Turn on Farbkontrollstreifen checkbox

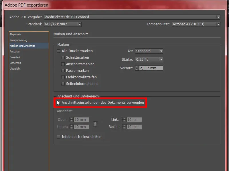coord(63,77)
